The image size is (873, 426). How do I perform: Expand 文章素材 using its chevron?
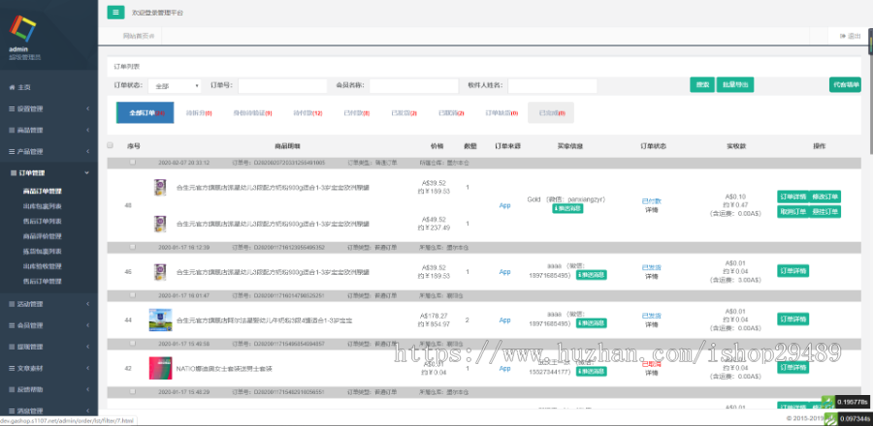pyautogui.click(x=87, y=368)
